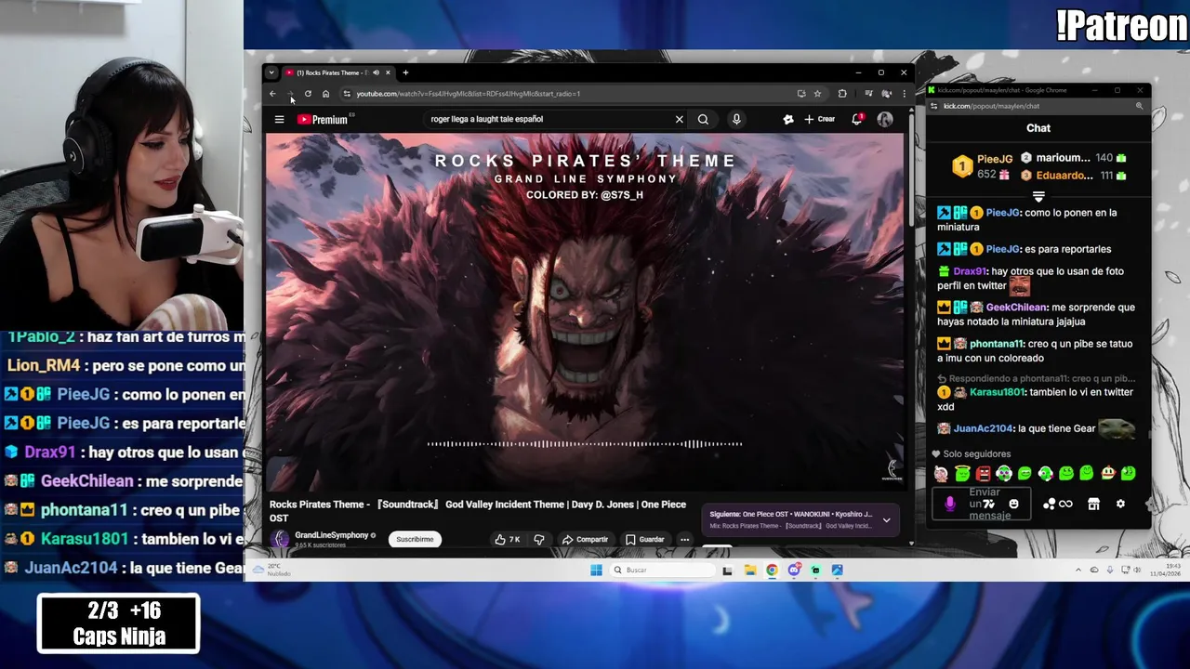Show hidden system tray icons chevron
The image size is (1190, 669).
pyautogui.click(x=1078, y=570)
